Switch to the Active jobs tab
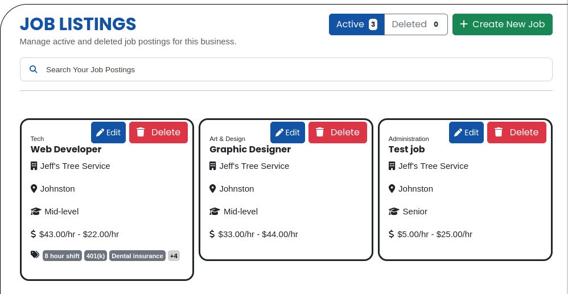This screenshot has width=568, height=294. [356, 24]
